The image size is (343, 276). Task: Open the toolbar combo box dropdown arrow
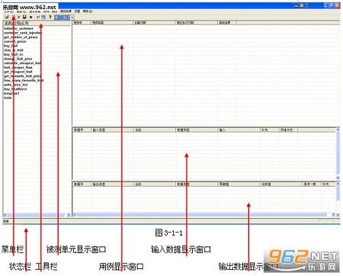coord(72,18)
